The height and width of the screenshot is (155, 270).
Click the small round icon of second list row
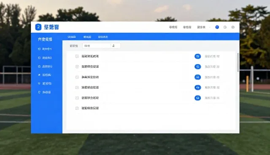point(77,67)
